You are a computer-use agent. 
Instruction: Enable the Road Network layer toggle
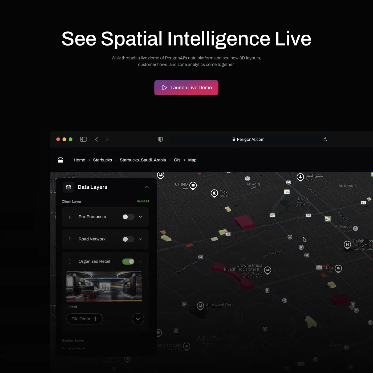point(128,239)
